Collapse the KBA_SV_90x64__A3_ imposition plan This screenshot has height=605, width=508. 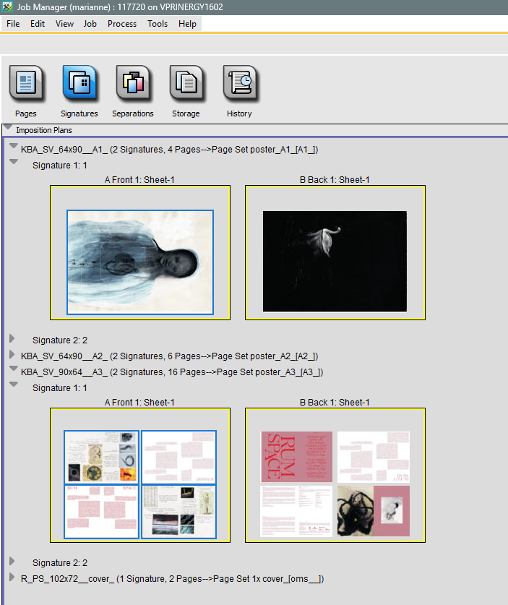[14, 369]
